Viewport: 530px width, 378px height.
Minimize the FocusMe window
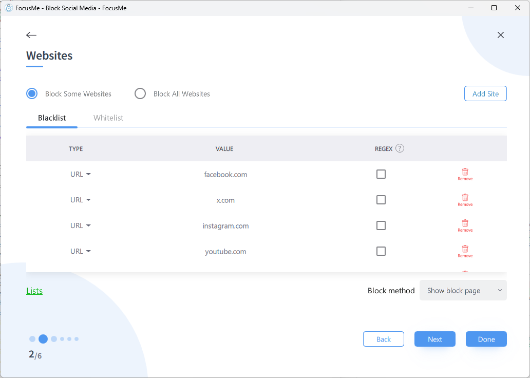[x=470, y=8]
